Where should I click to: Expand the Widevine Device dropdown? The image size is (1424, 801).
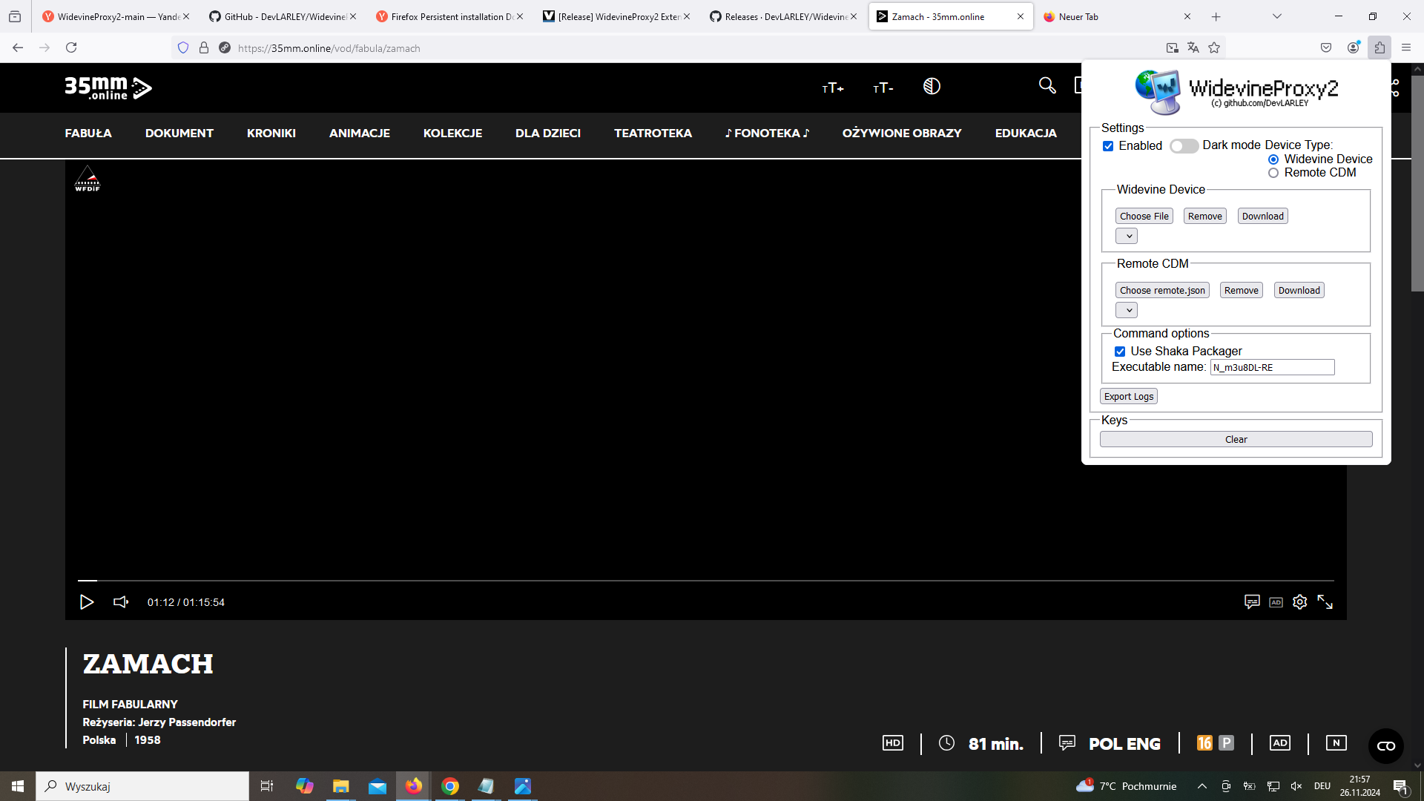(x=1127, y=237)
